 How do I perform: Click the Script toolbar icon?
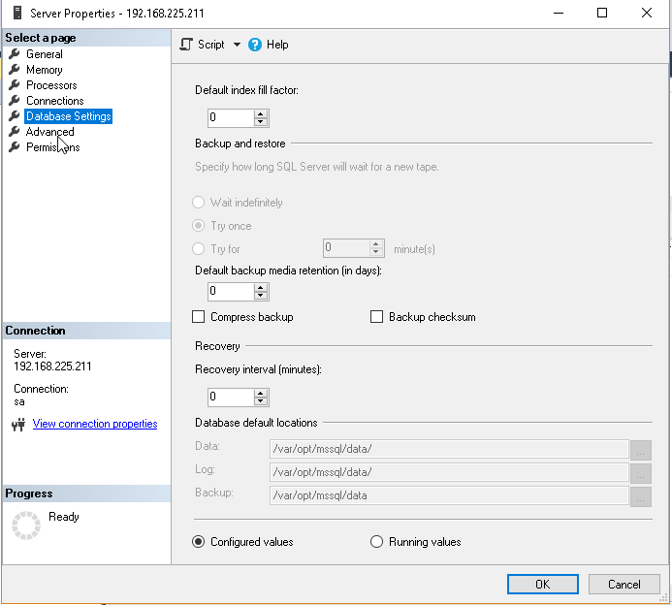pyautogui.click(x=187, y=45)
